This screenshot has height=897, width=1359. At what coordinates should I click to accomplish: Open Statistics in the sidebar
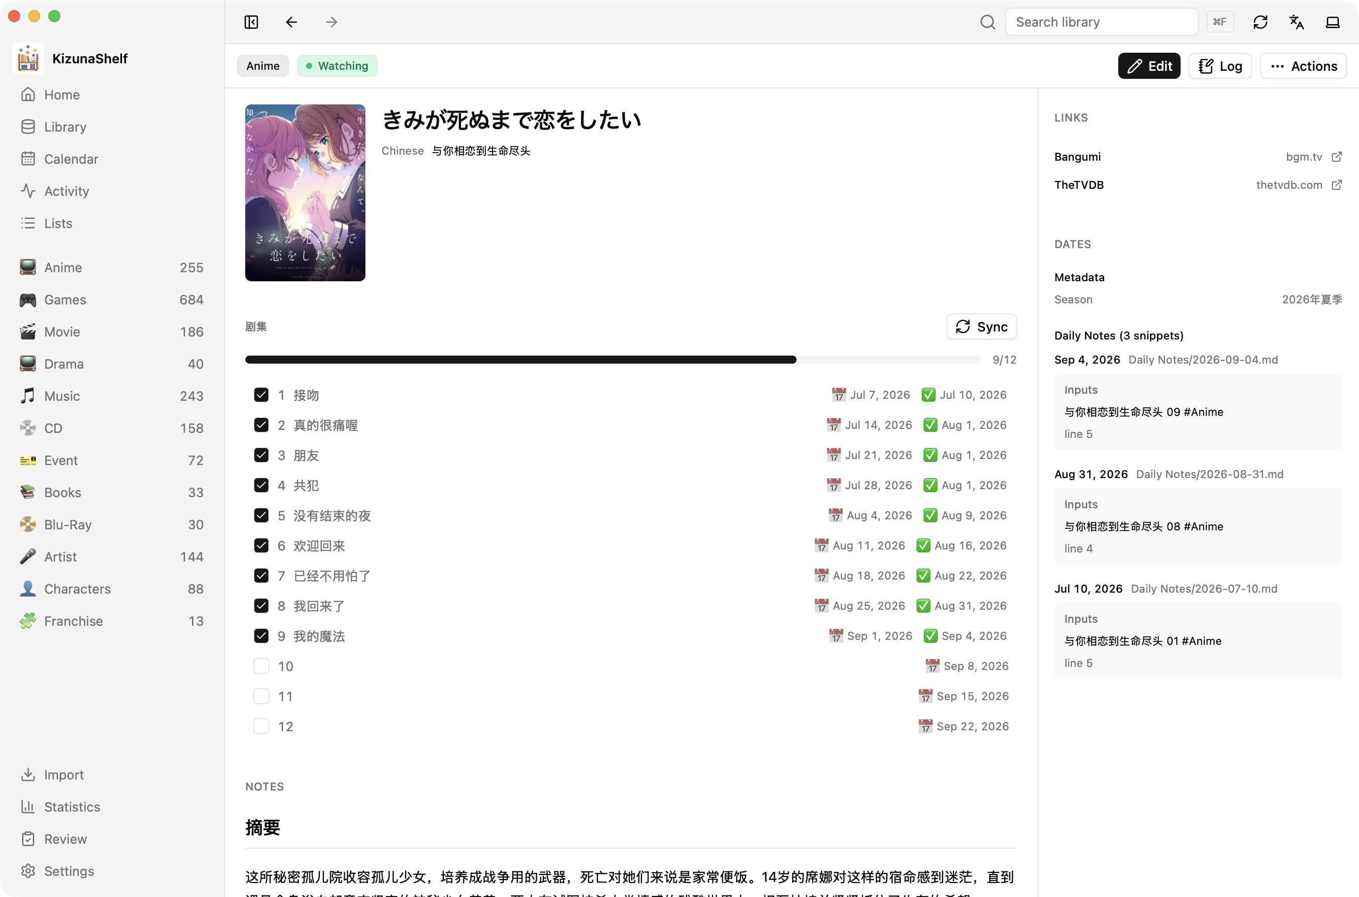[112, 807]
